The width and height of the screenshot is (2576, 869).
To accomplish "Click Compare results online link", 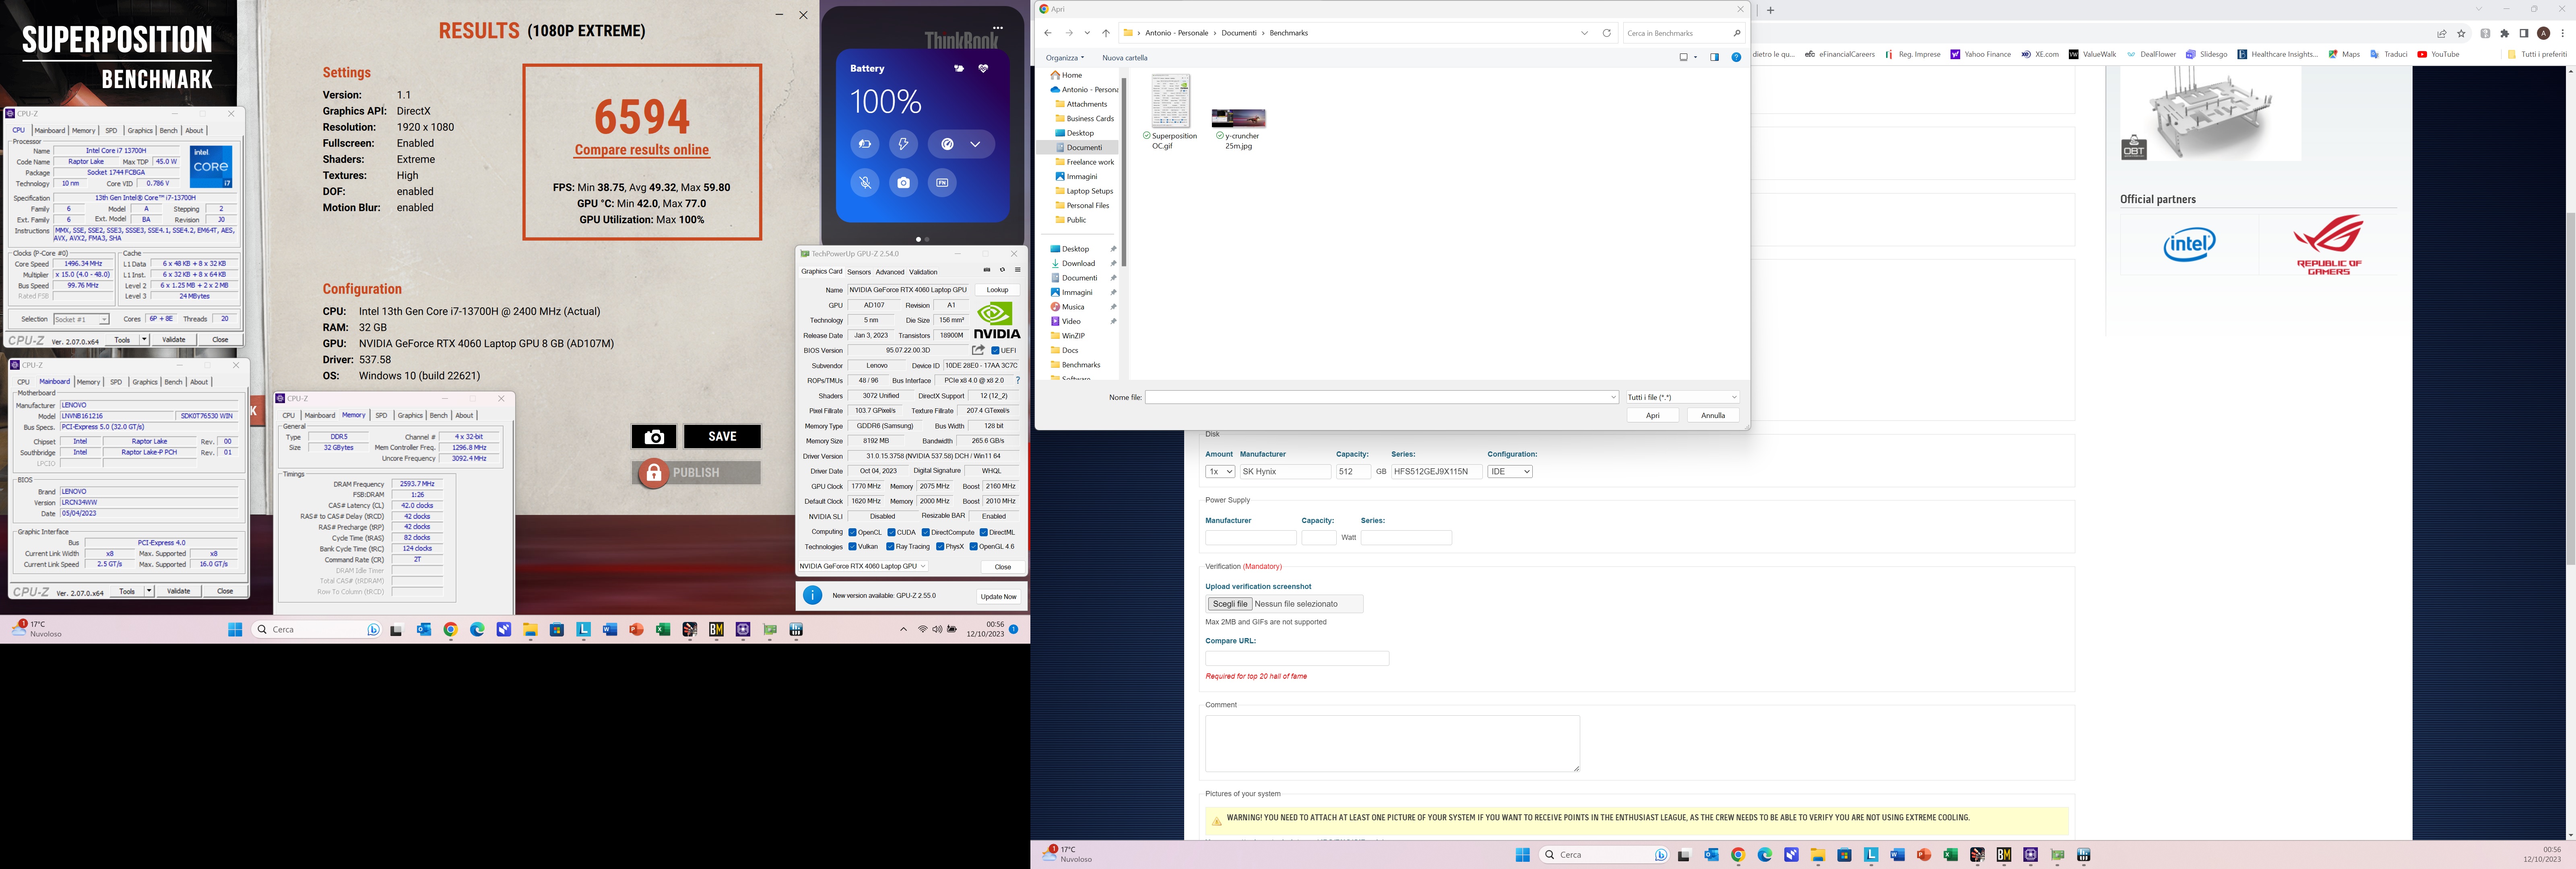I will 642,150.
